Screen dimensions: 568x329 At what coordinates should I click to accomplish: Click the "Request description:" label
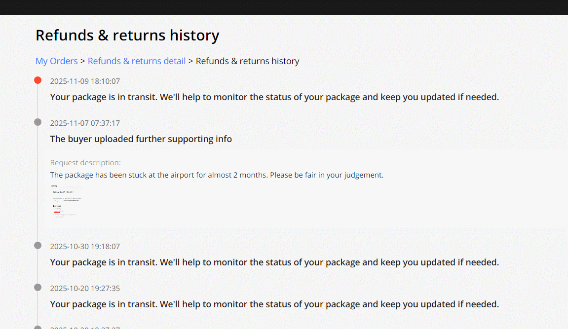pyautogui.click(x=85, y=163)
